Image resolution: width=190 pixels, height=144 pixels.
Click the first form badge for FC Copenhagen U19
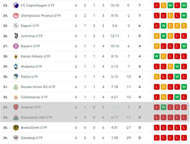coord(157,5)
